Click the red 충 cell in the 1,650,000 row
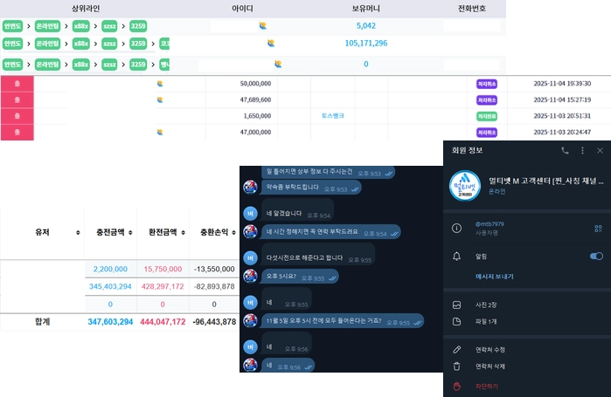Viewport: 611px width, 397px height. click(17, 116)
